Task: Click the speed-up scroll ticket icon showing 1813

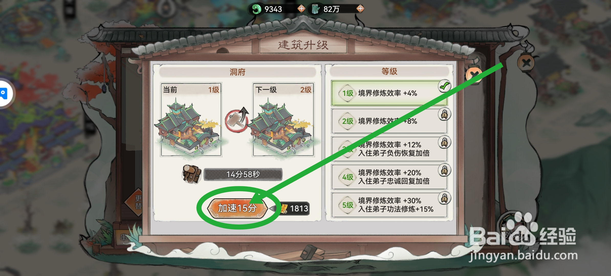Action: 284,209
